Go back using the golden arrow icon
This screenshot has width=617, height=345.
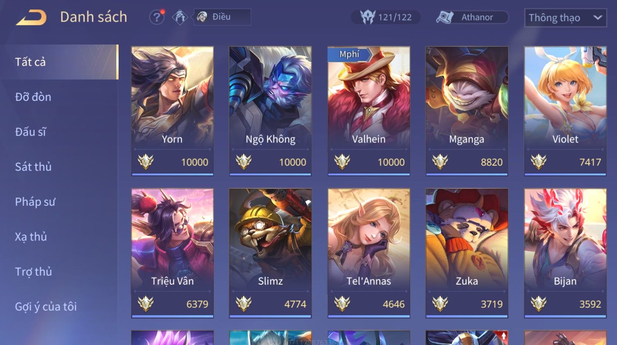coord(31,18)
